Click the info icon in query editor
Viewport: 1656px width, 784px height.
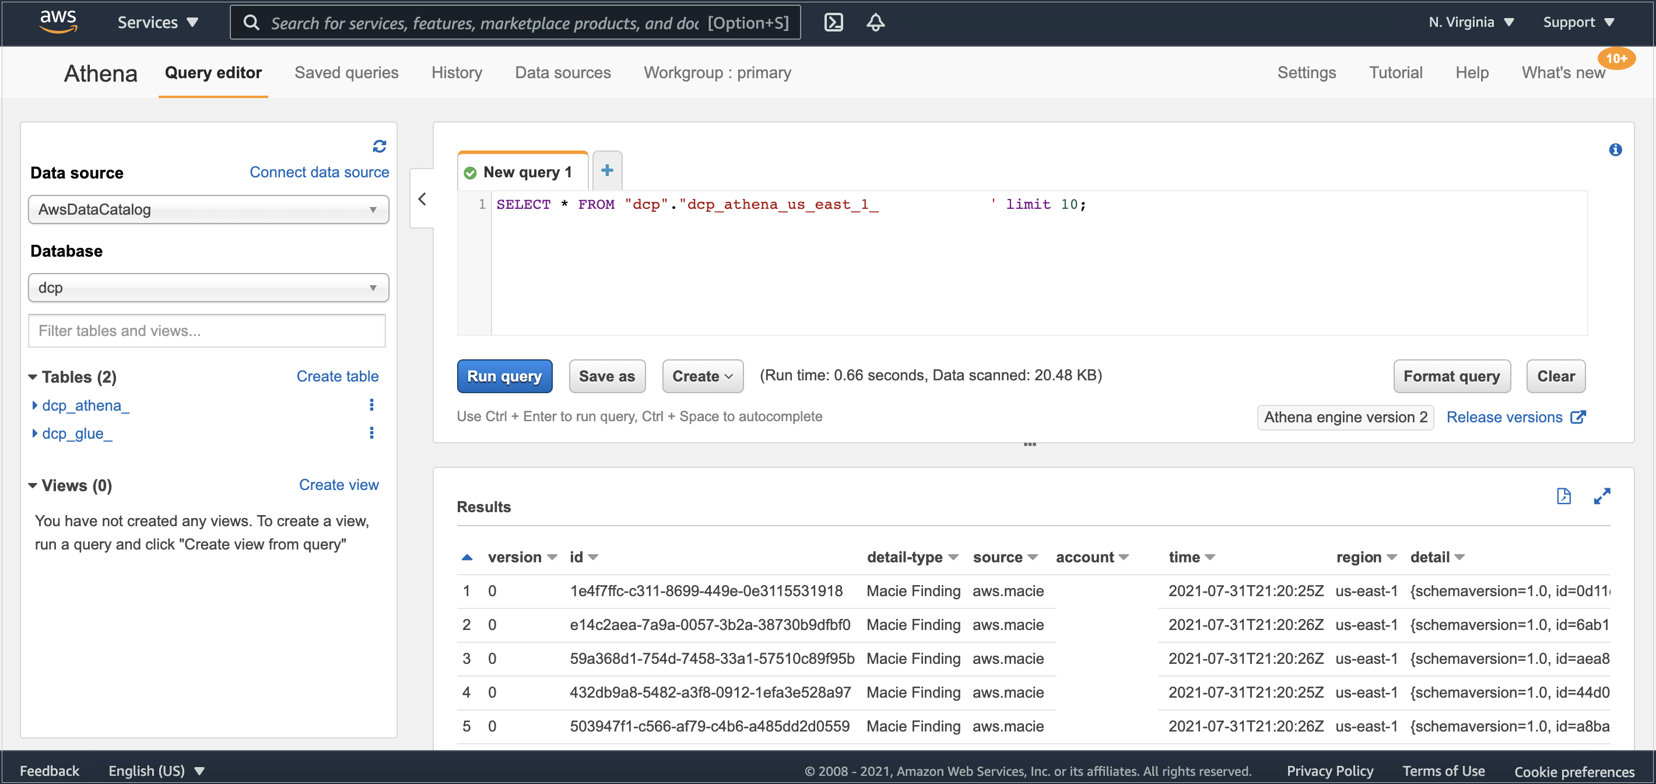pos(1615,150)
